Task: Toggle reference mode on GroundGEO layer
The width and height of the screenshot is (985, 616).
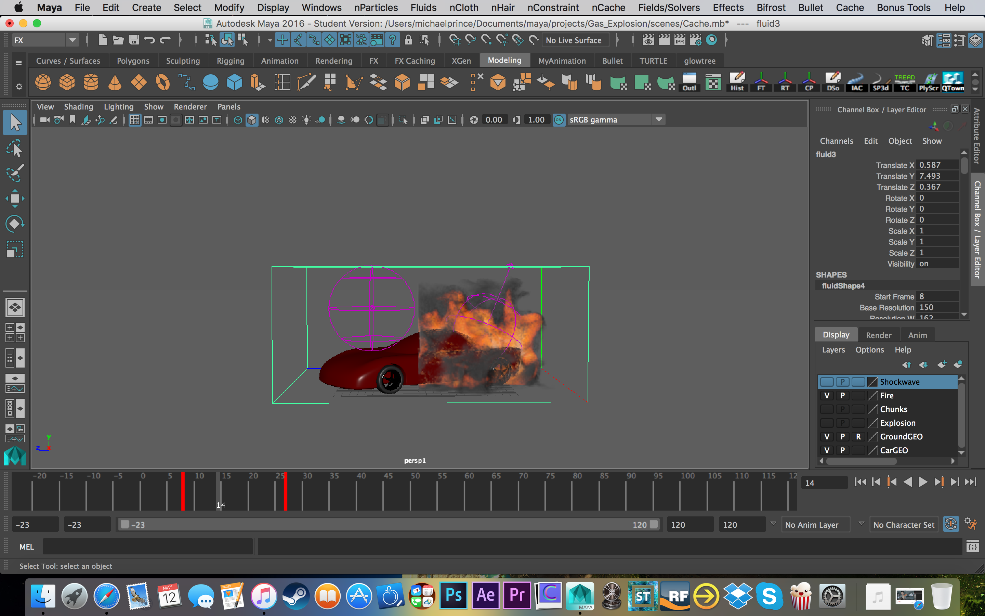Action: point(858,437)
